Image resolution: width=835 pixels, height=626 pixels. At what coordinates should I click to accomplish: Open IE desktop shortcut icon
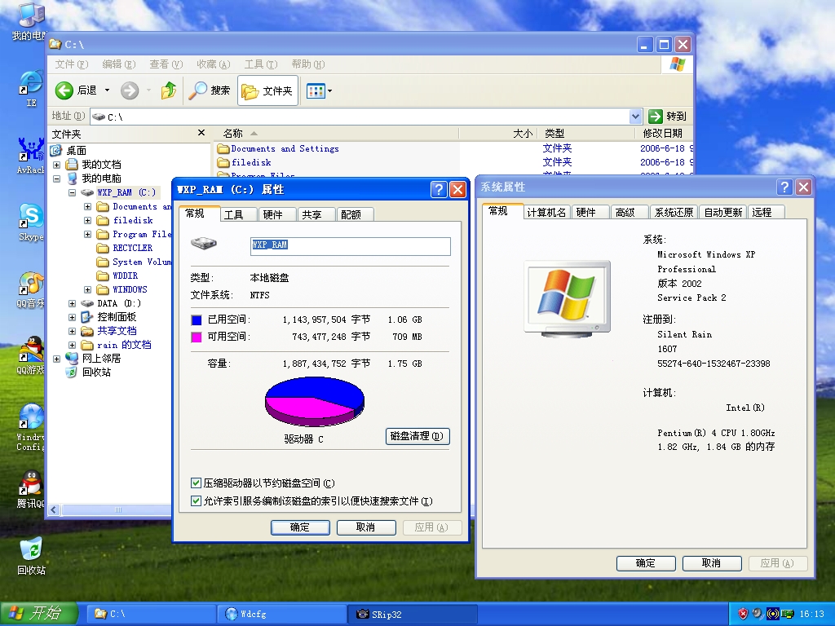[31, 82]
